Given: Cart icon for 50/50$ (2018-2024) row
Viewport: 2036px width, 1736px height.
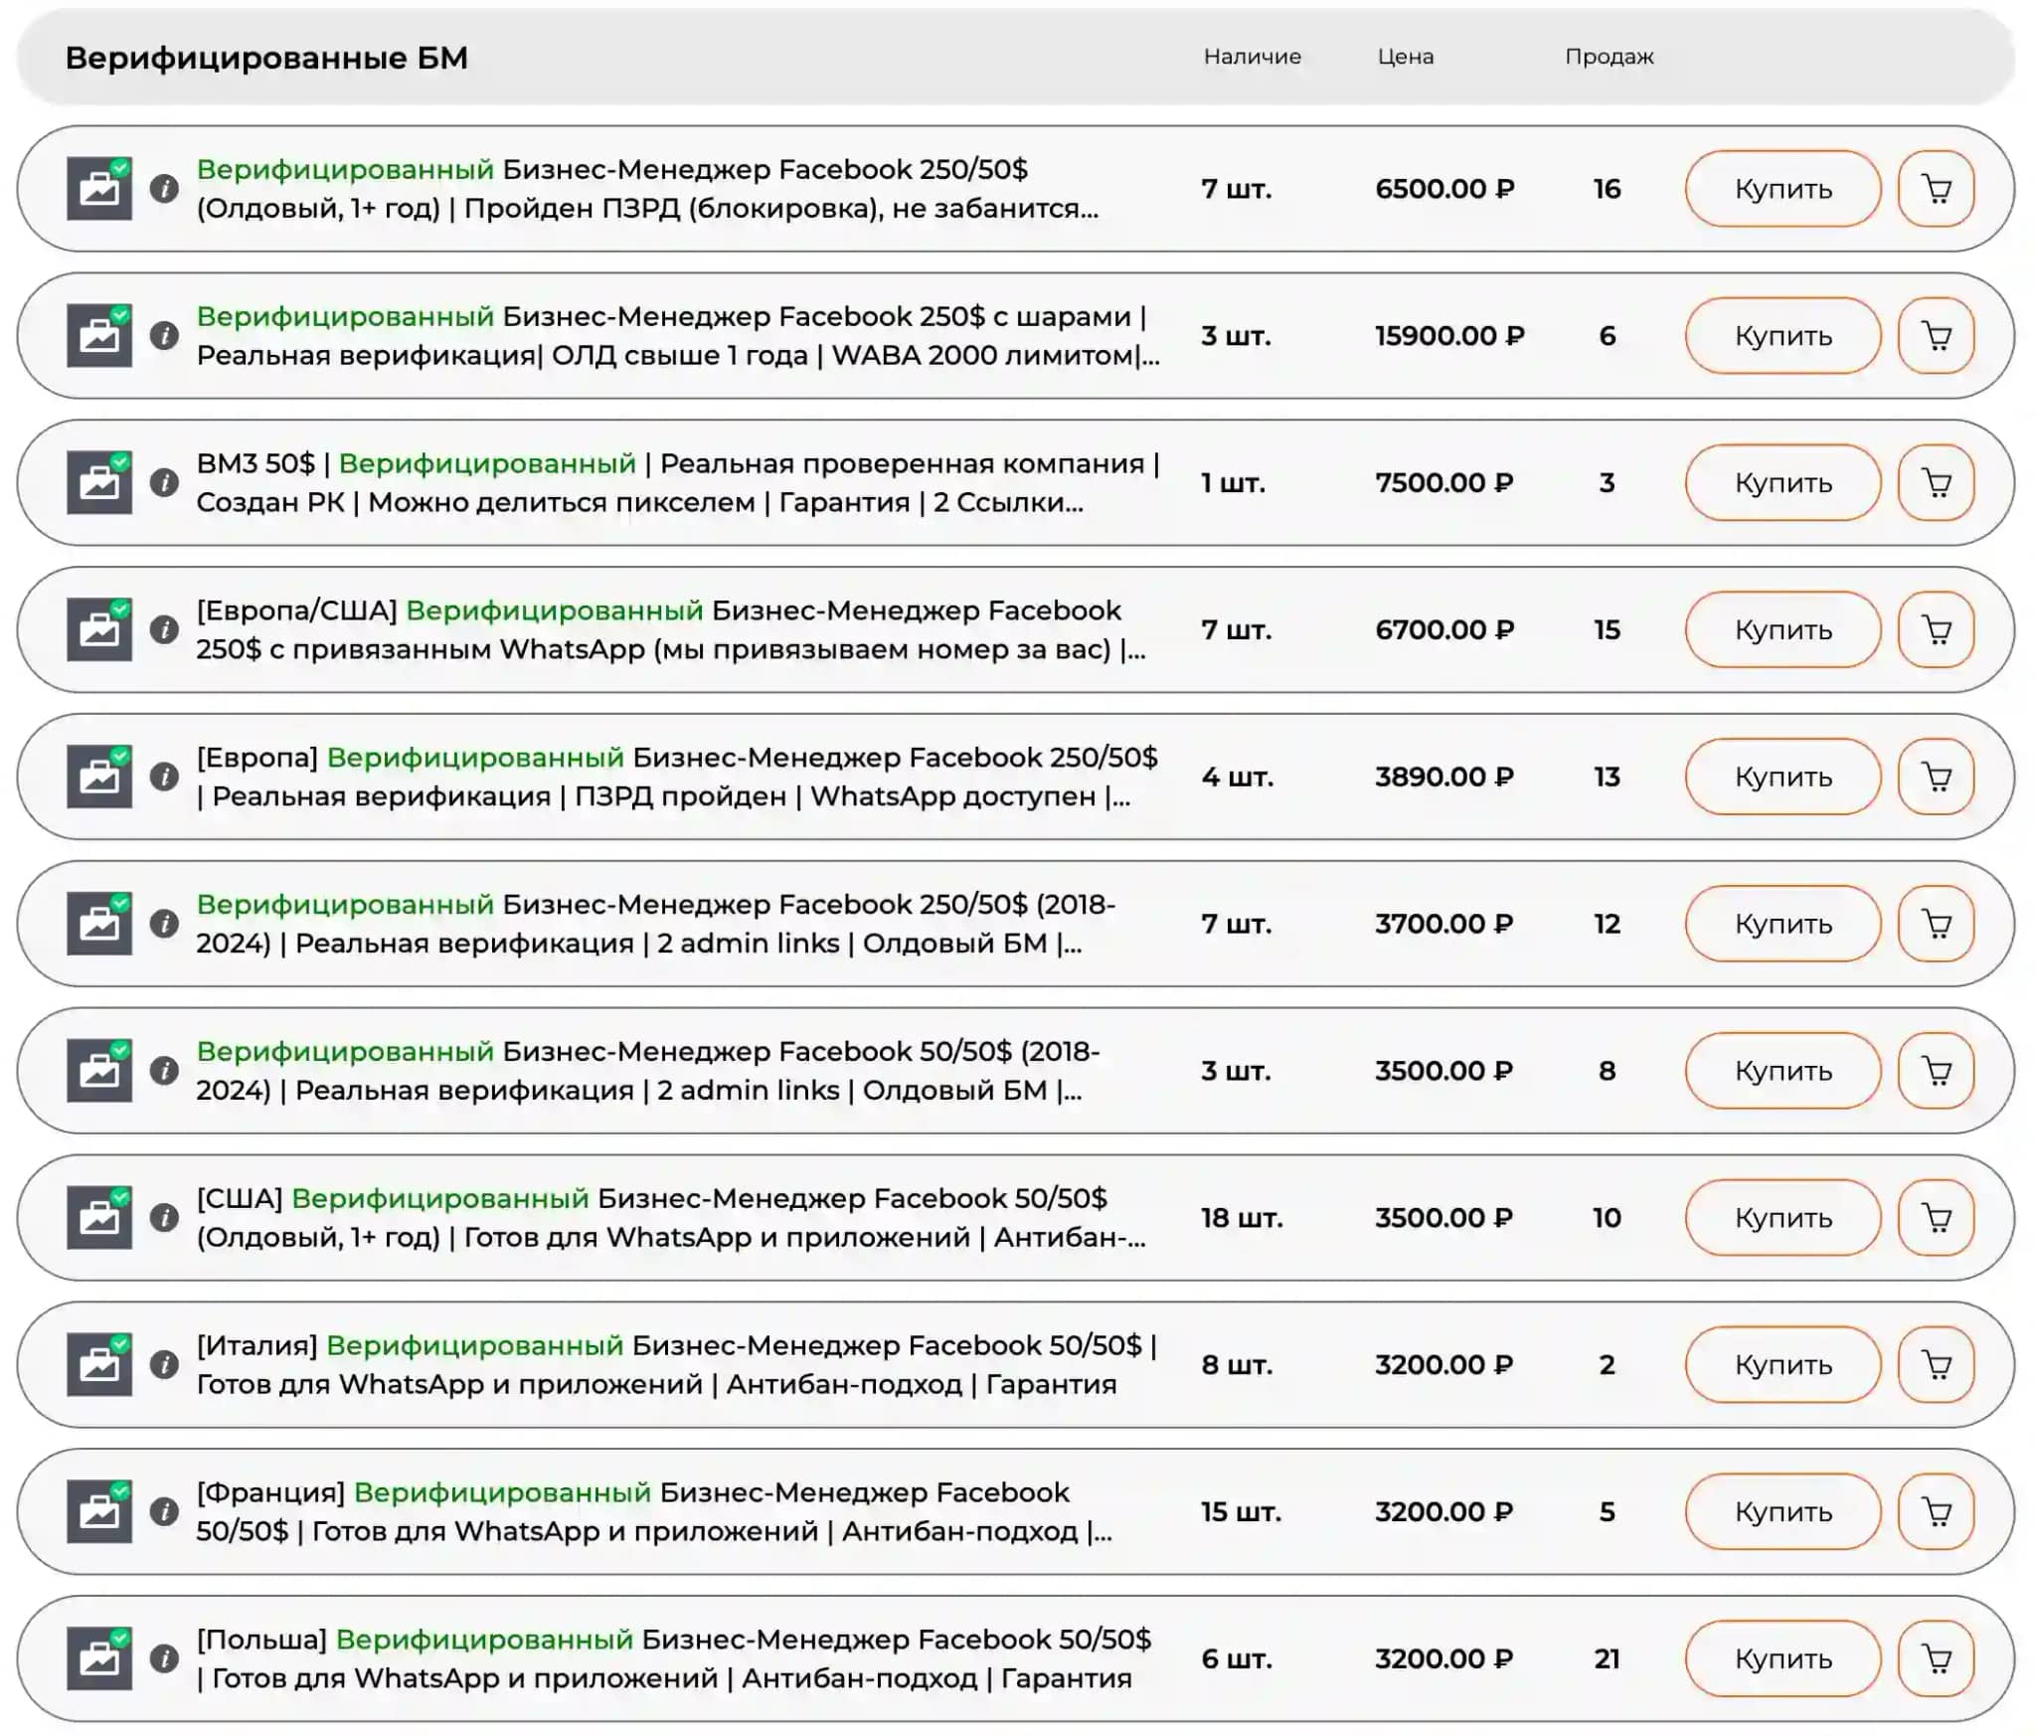Looking at the screenshot, I should (x=1936, y=1071).
